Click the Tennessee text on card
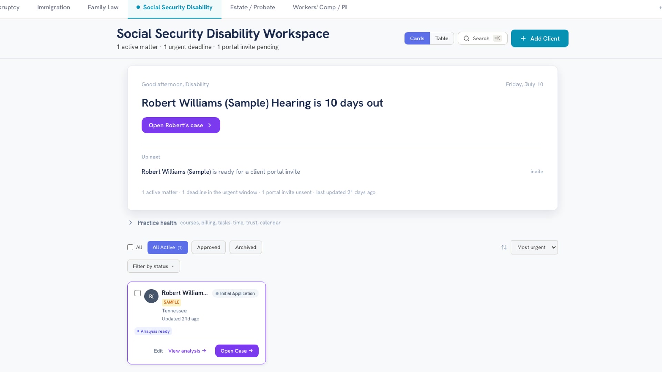Viewport: 662px width, 372px height. (x=174, y=311)
